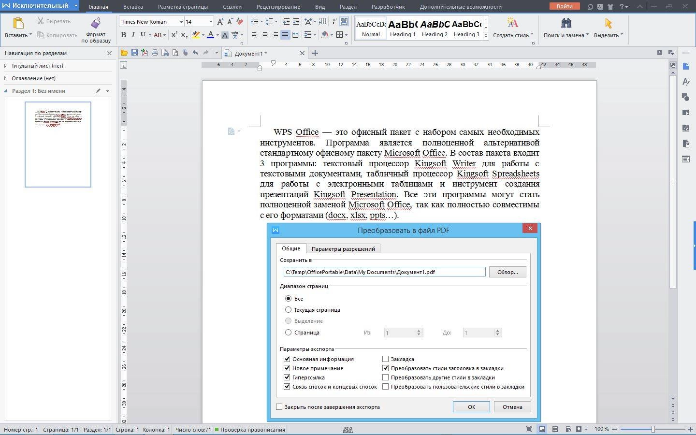
Task: Click the PDF save path field
Action: coord(384,272)
